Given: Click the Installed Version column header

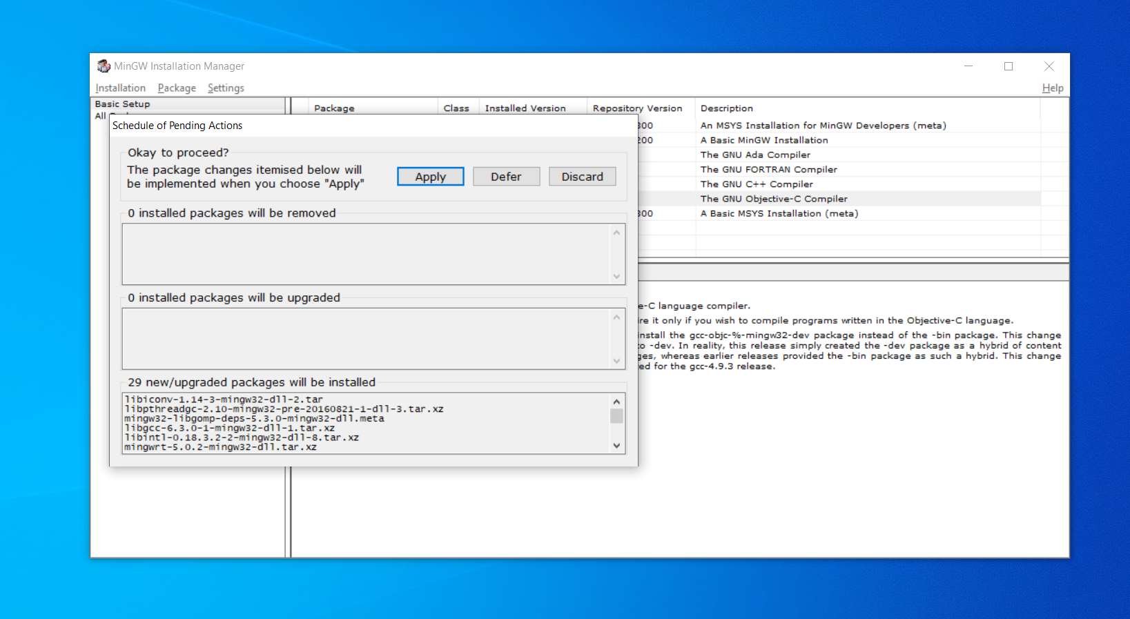Looking at the screenshot, I should click(x=525, y=108).
